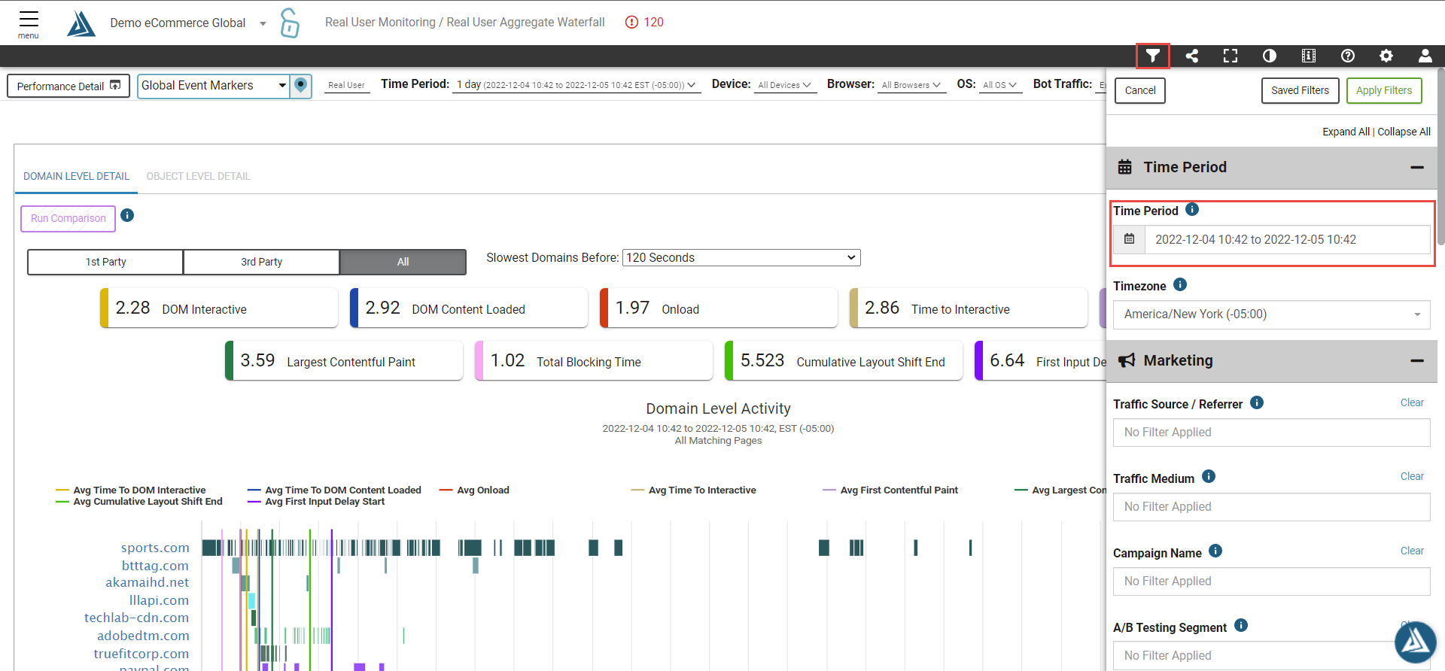Open the Browser All Browsers dropdown
The height and width of the screenshot is (671, 1445).
[911, 85]
